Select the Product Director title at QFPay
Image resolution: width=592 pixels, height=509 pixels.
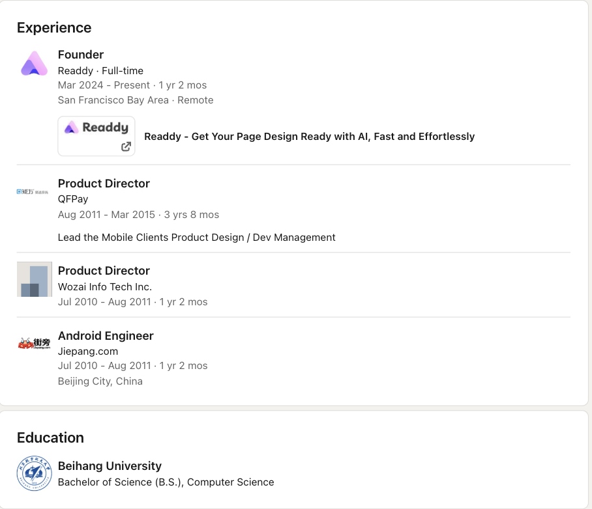(104, 184)
